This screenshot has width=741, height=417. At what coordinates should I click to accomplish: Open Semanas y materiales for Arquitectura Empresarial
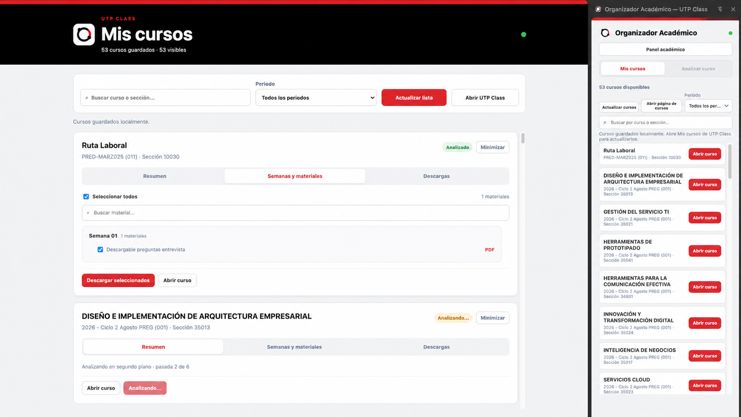click(x=295, y=347)
